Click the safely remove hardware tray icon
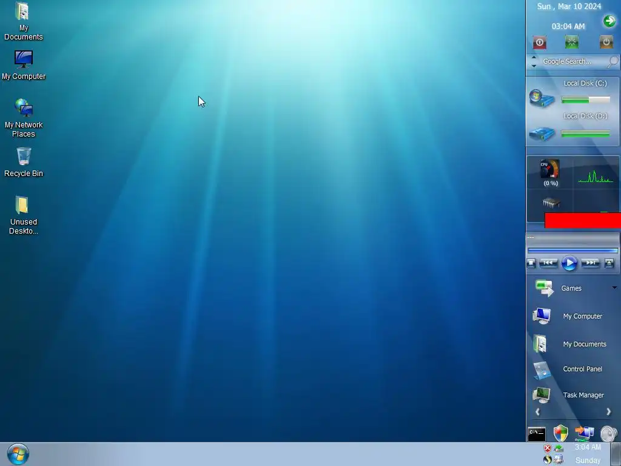The width and height of the screenshot is (621, 466). (559, 448)
